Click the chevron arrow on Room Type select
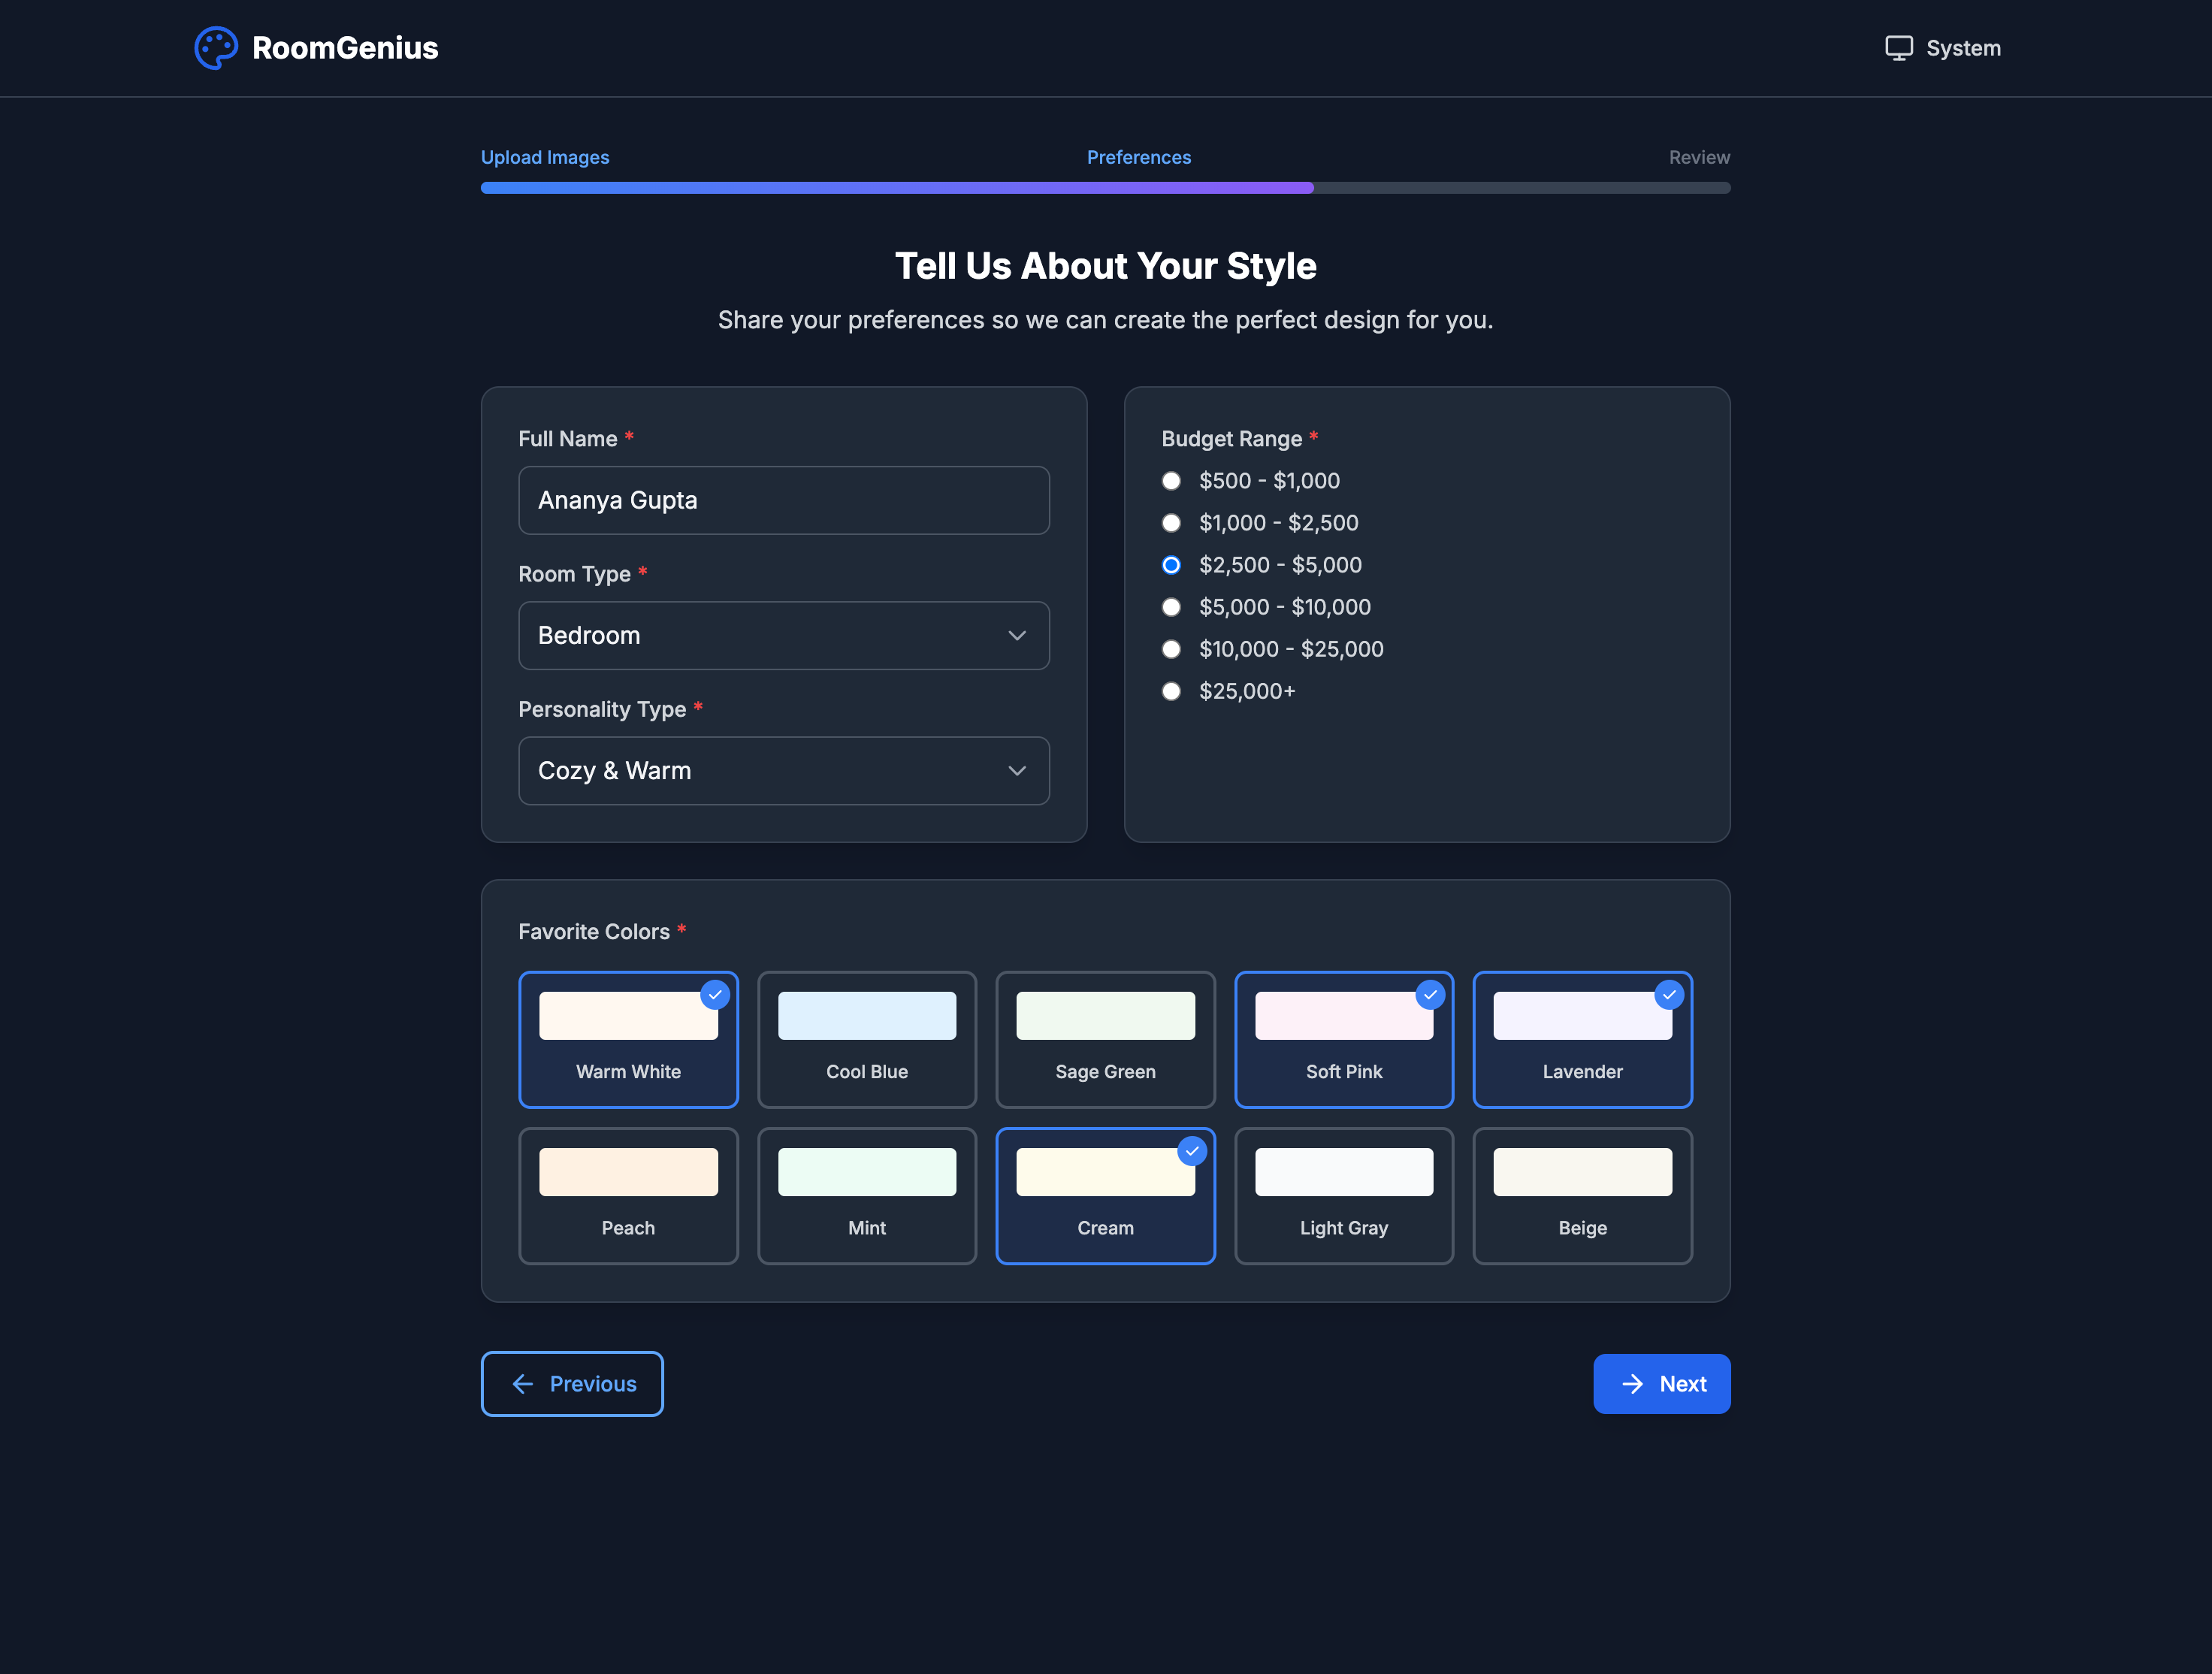 [x=1017, y=636]
